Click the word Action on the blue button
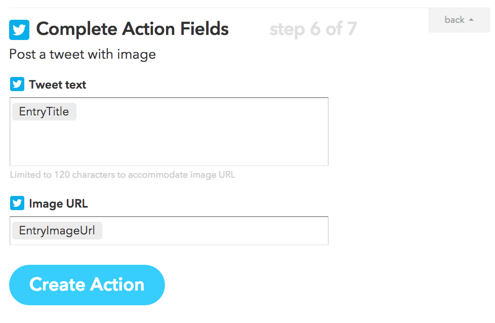495x323 pixels. click(x=117, y=285)
